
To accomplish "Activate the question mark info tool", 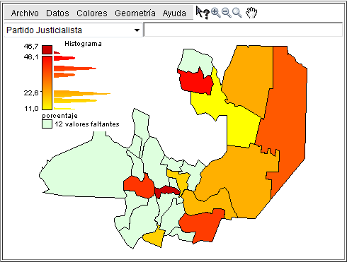I will click(x=207, y=14).
